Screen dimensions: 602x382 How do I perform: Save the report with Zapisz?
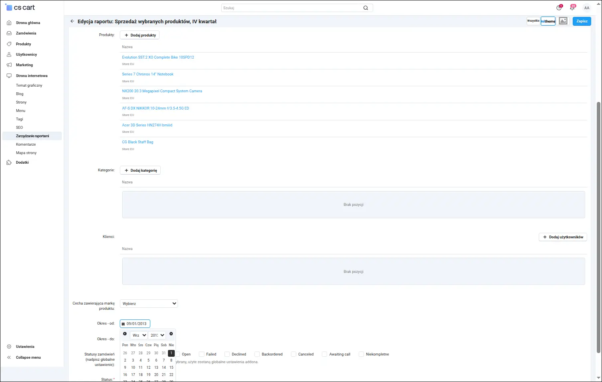582,21
